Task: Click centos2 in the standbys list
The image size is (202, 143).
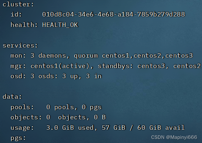Action: click(x=187, y=66)
